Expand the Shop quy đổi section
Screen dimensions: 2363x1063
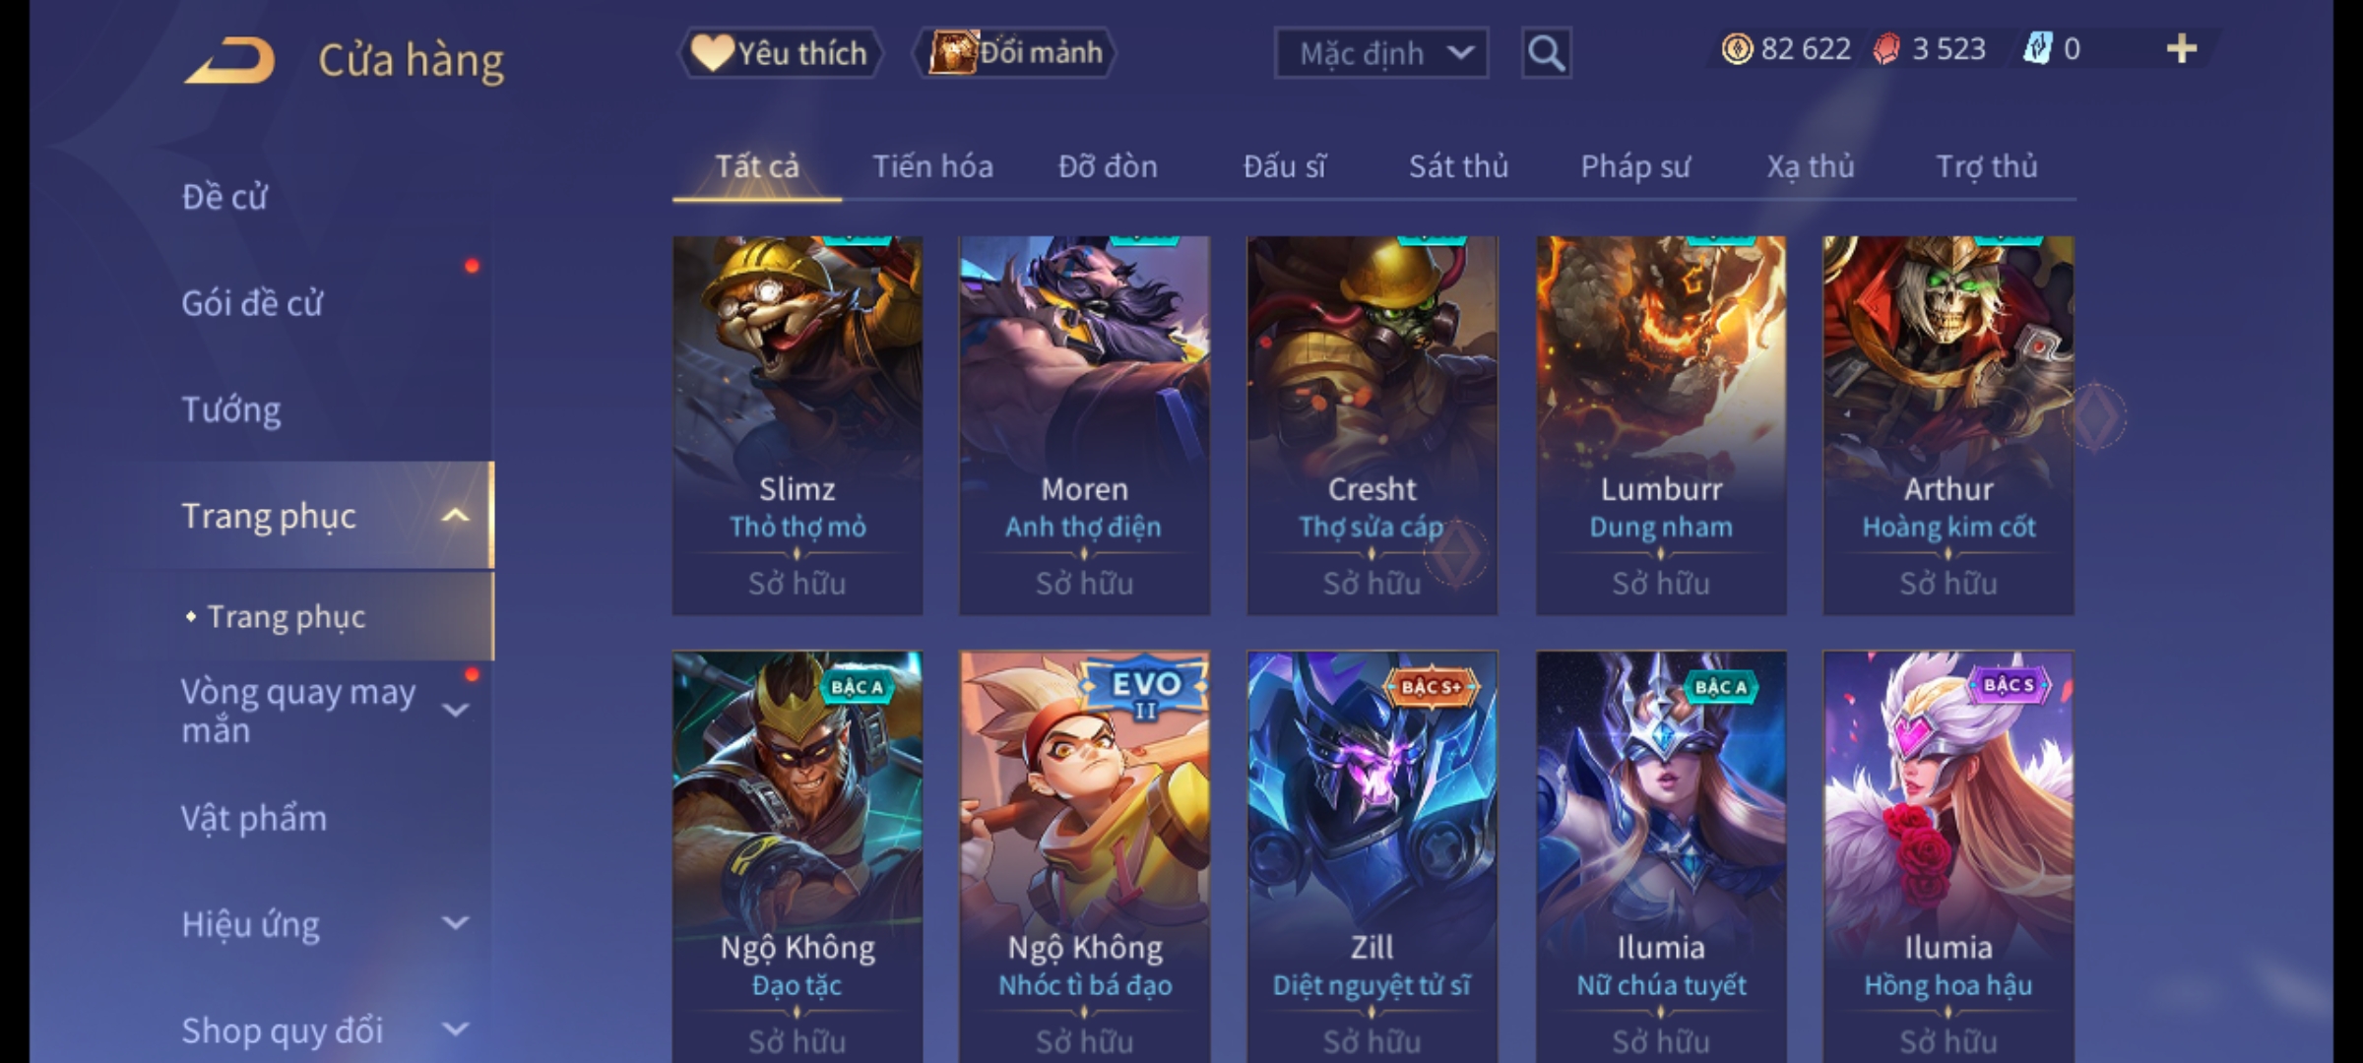(x=455, y=1030)
